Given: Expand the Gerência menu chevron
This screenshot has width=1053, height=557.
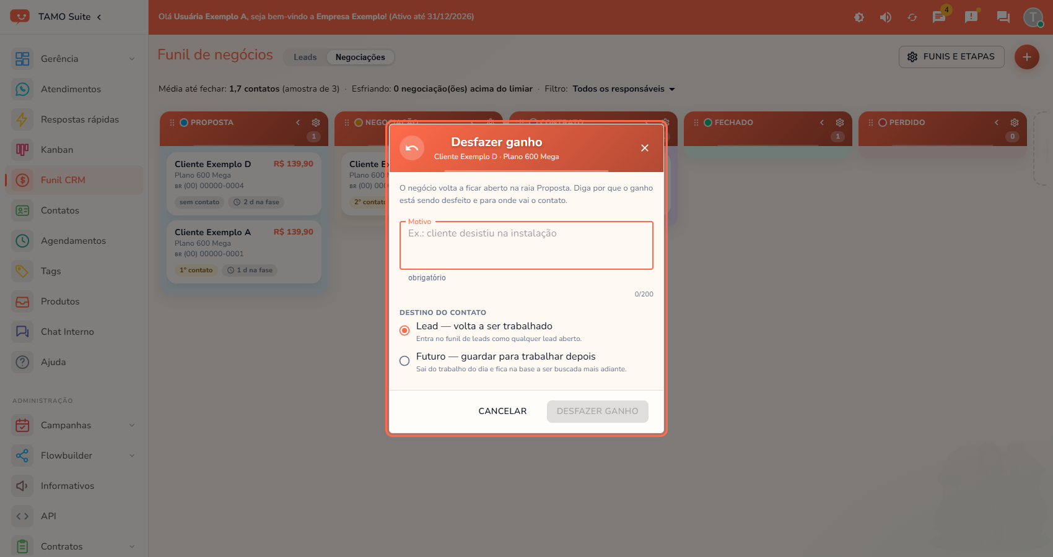Looking at the screenshot, I should tap(132, 59).
